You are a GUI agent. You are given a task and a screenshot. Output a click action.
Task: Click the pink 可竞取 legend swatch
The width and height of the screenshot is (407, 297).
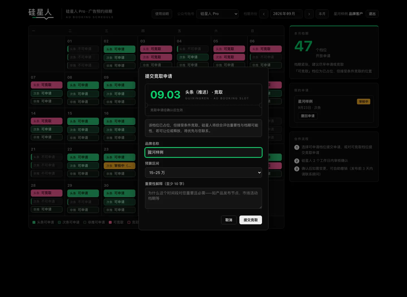pos(110,222)
